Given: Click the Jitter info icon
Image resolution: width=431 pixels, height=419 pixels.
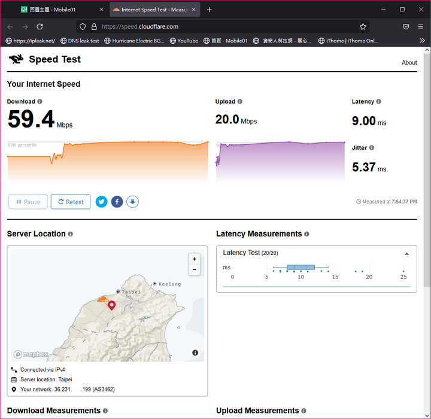Looking at the screenshot, I should [372, 148].
